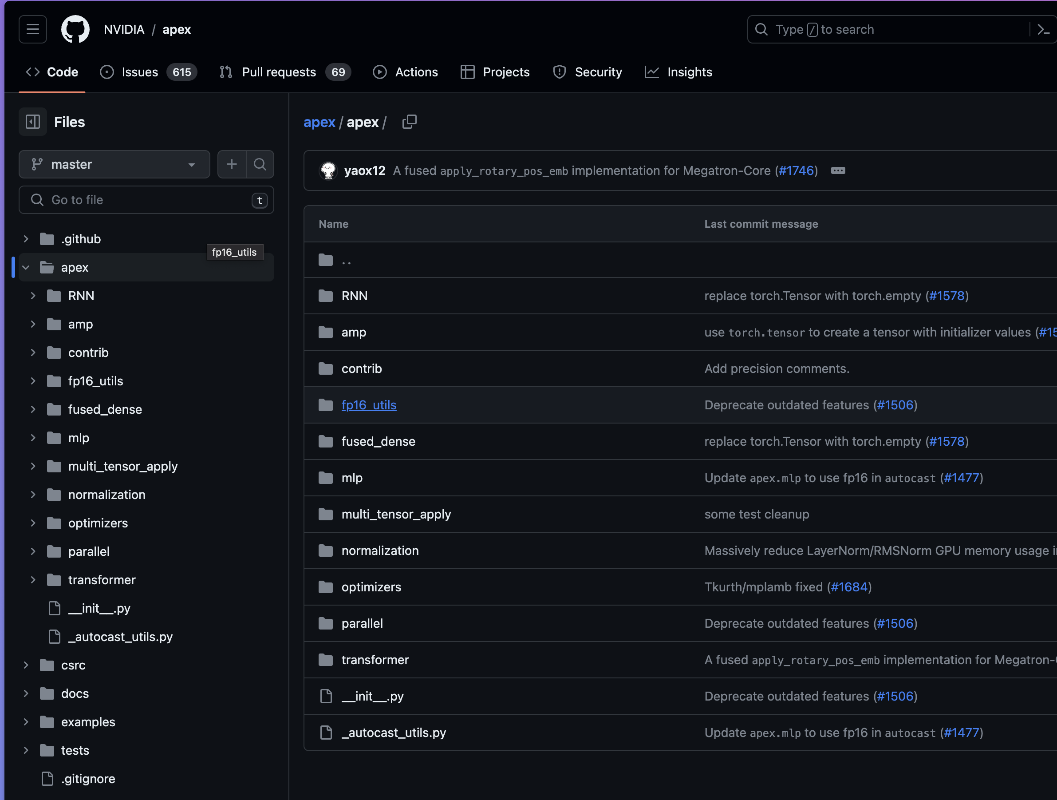Expand the fp16_utils chevron in the tree

click(33, 380)
